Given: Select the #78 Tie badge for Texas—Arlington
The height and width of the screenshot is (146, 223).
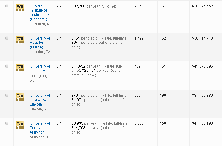Looking at the screenshot, I should click(20, 125).
